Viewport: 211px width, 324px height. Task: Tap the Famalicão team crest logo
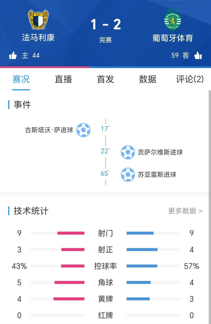coord(38,20)
